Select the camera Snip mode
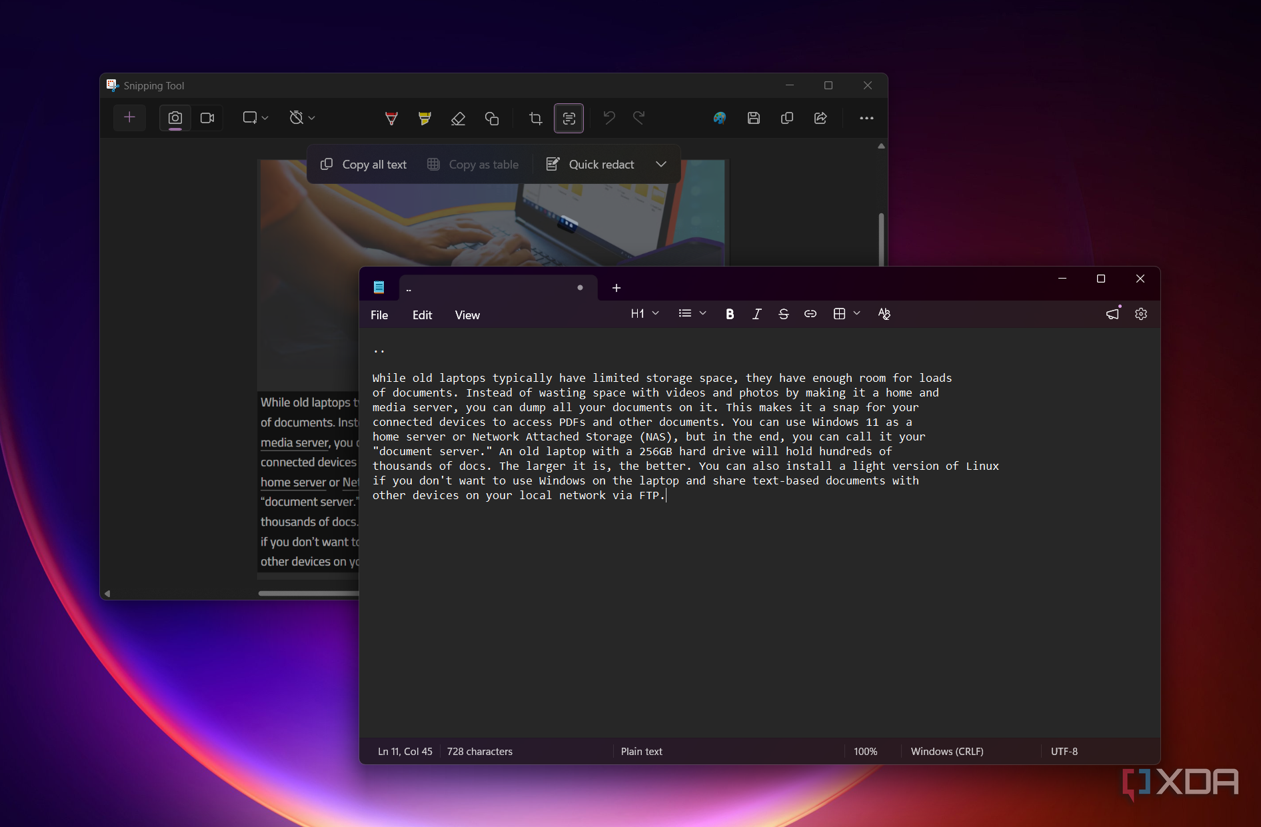Viewport: 1261px width, 827px height. coord(175,118)
